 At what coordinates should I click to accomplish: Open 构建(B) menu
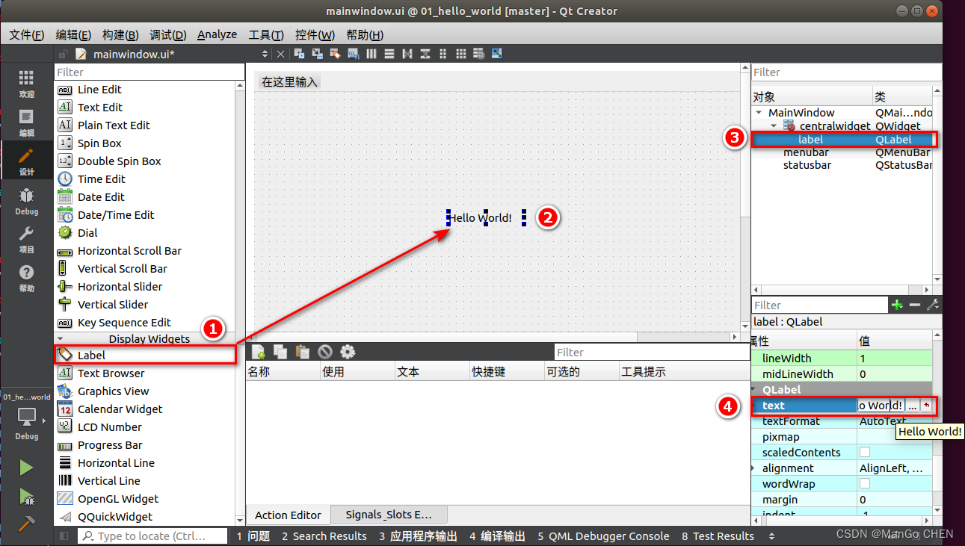click(120, 35)
